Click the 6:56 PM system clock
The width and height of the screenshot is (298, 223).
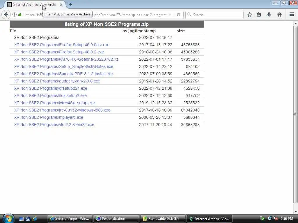point(287,218)
